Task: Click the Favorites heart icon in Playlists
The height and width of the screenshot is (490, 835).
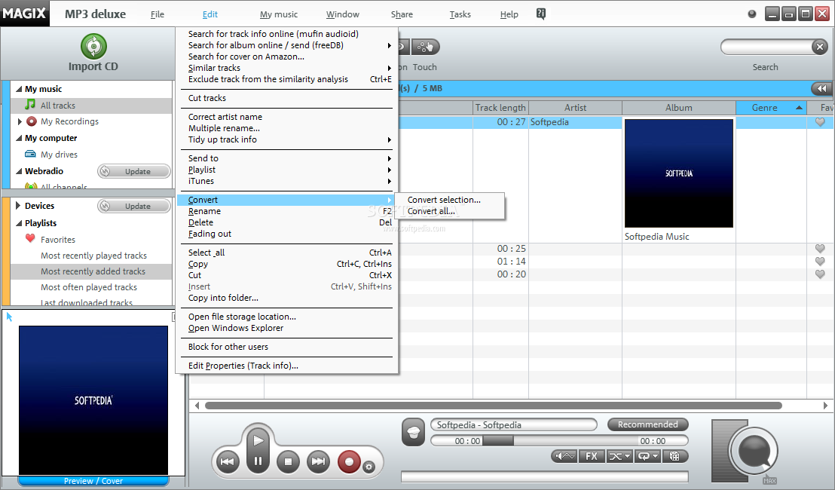Action: tap(30, 239)
